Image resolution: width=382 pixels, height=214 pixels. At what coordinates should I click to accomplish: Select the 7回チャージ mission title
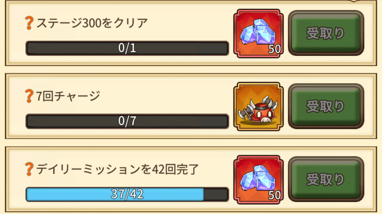[x=68, y=96]
